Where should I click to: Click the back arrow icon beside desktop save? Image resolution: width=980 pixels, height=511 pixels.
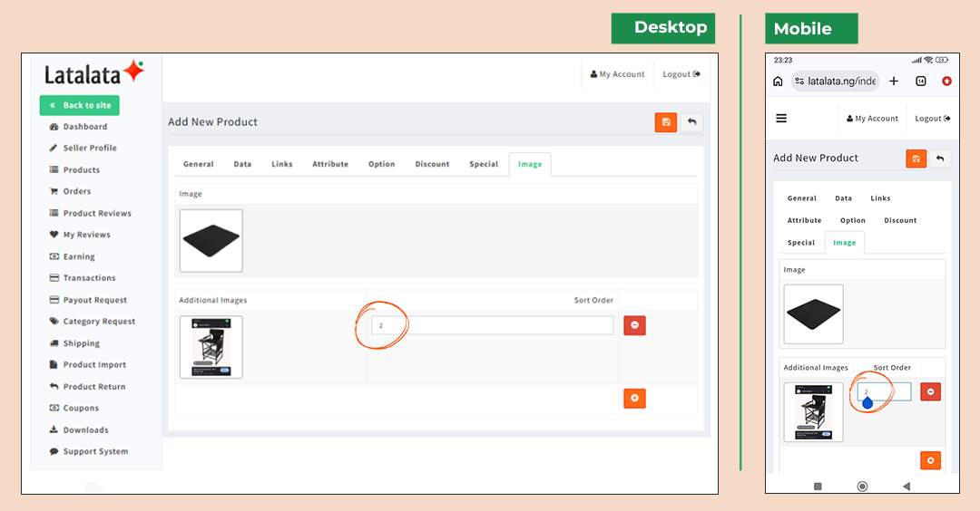click(x=691, y=122)
